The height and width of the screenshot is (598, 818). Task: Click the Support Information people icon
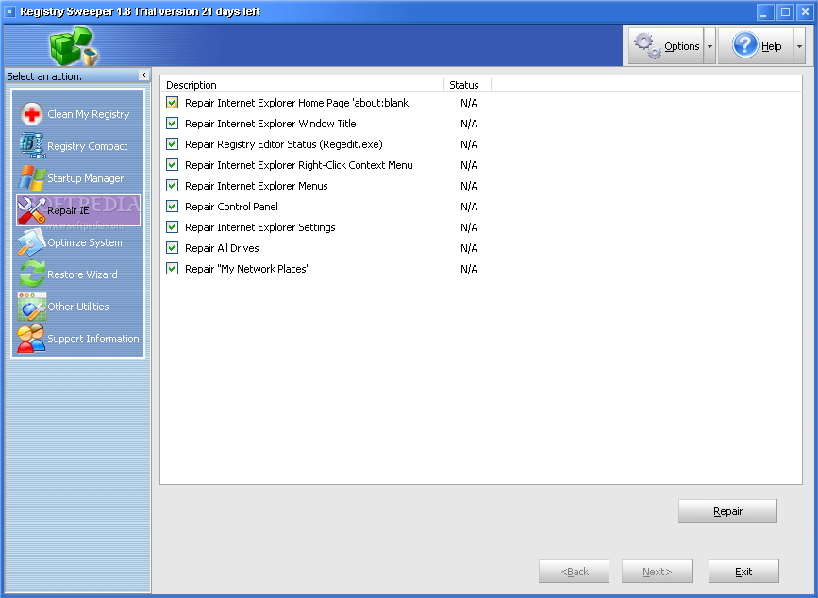coord(31,339)
